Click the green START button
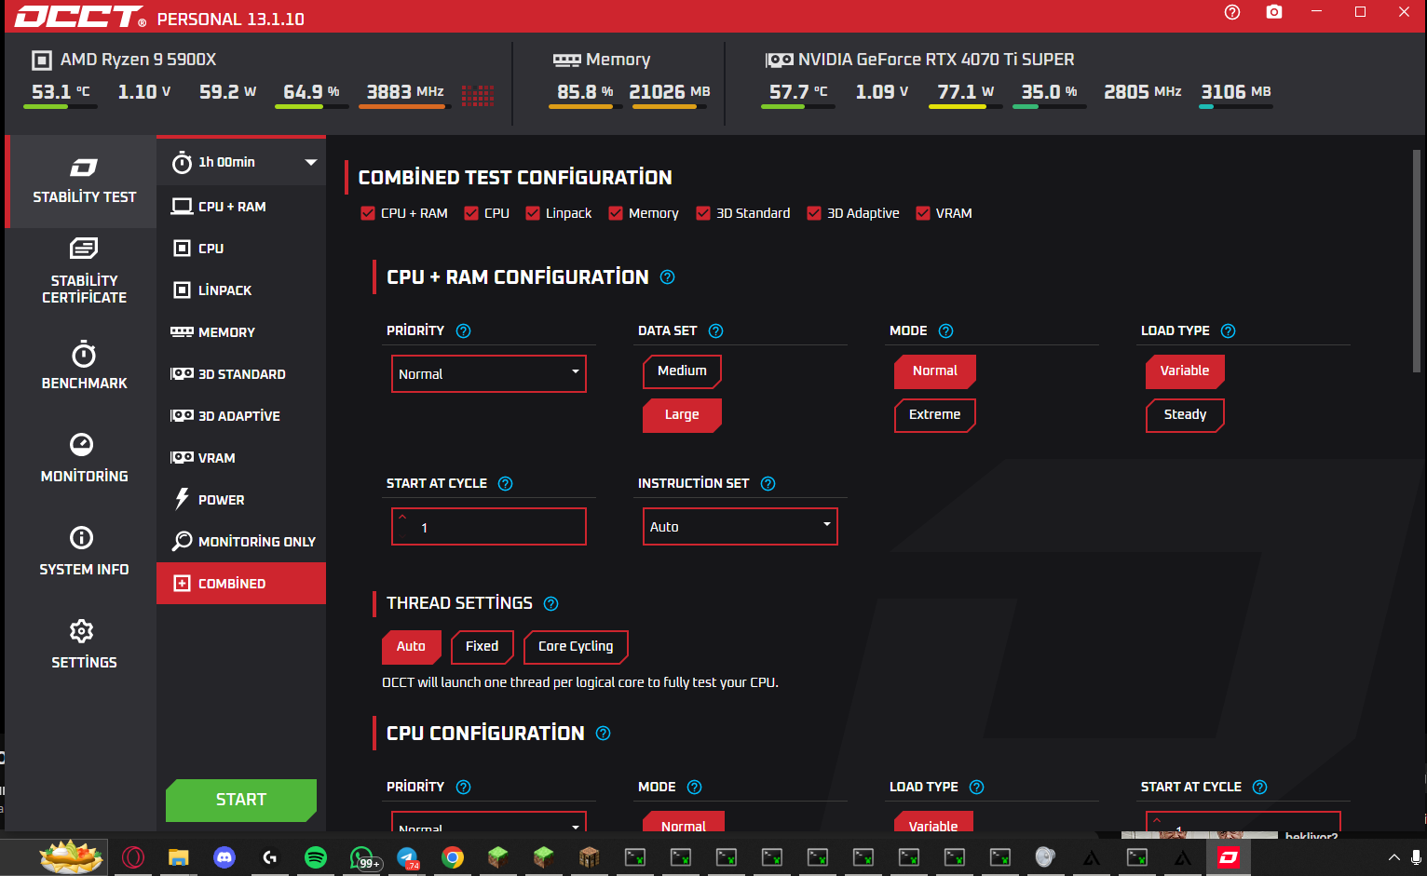The image size is (1427, 876). [x=241, y=800]
